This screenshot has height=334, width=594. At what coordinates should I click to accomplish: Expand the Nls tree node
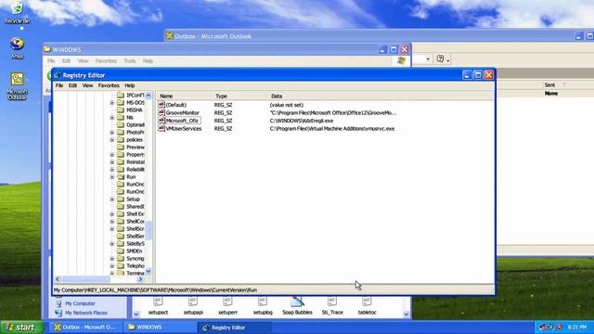tap(112, 118)
